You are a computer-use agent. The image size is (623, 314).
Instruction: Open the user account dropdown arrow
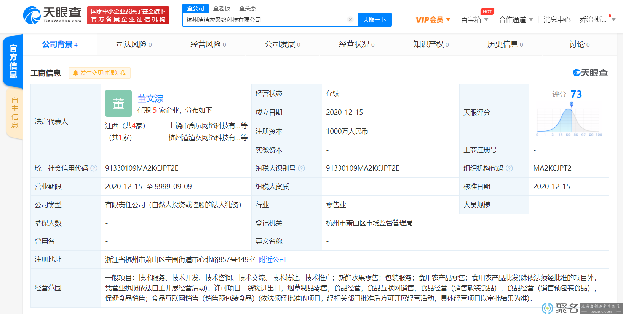[x=613, y=20]
